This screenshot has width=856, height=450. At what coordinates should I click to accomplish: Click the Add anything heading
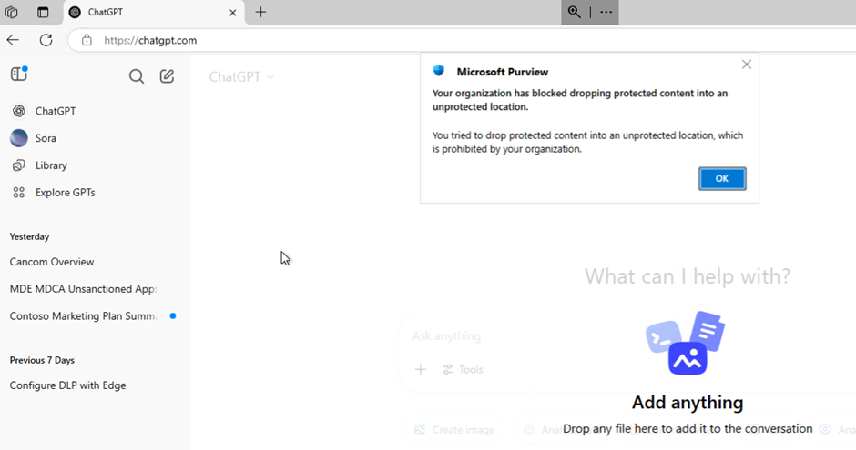(688, 403)
